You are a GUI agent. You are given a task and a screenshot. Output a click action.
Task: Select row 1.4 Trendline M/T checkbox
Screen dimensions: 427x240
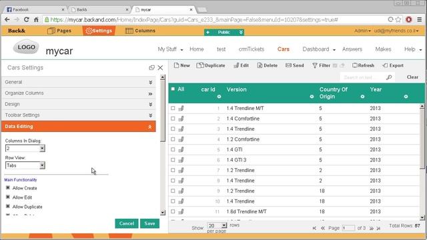coord(173,108)
